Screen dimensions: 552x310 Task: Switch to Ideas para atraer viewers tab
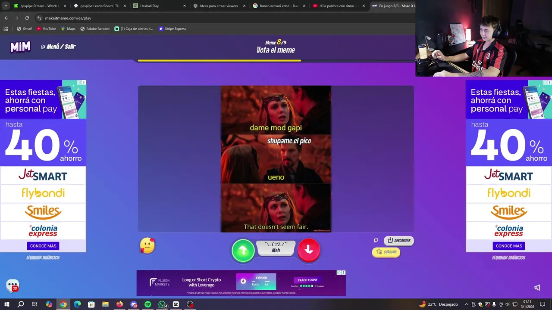click(219, 6)
